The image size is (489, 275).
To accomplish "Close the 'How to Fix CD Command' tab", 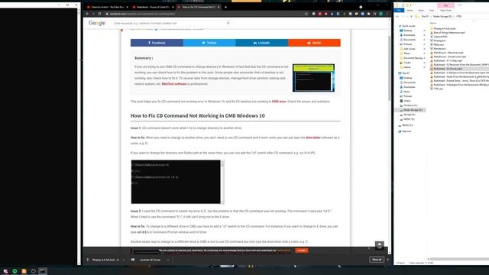I will (x=219, y=7).
